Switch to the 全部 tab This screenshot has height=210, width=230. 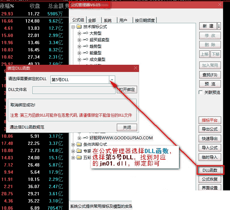click(92, 20)
